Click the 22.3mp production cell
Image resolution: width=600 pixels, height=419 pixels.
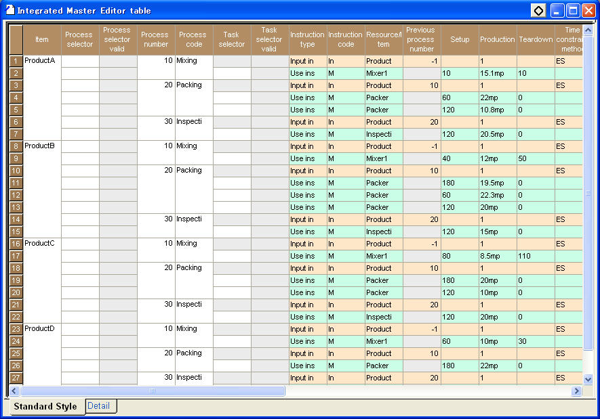click(498, 195)
